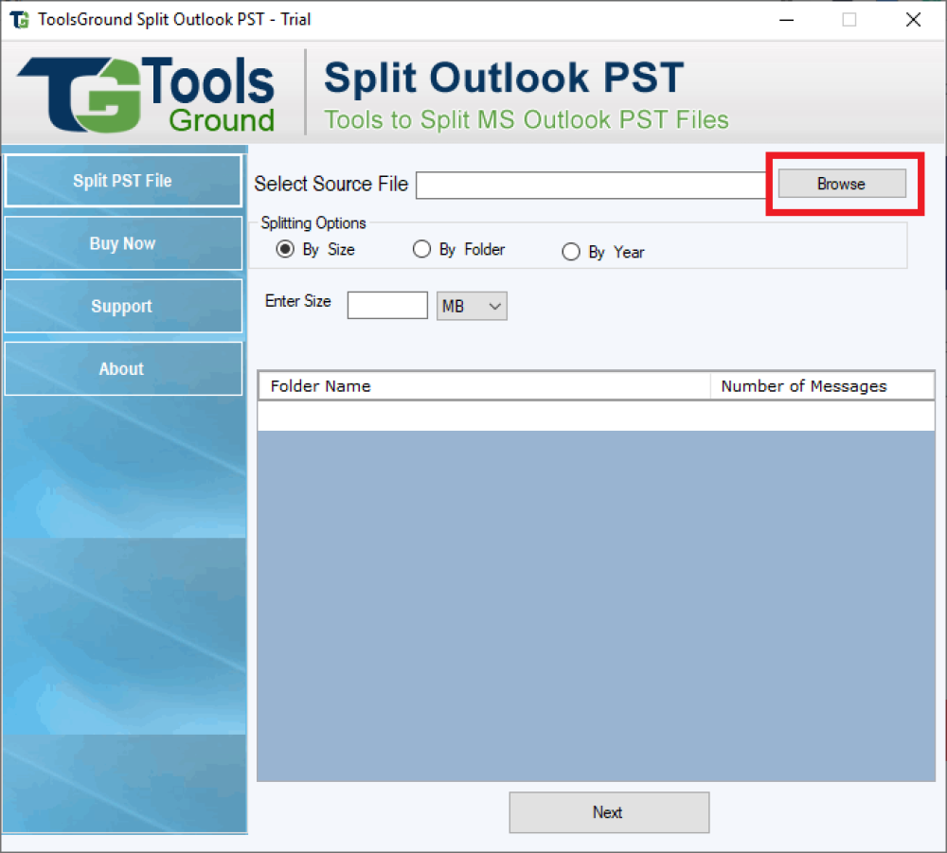This screenshot has height=853, width=947.
Task: Click the empty first row in folder table
Action: click(x=596, y=416)
